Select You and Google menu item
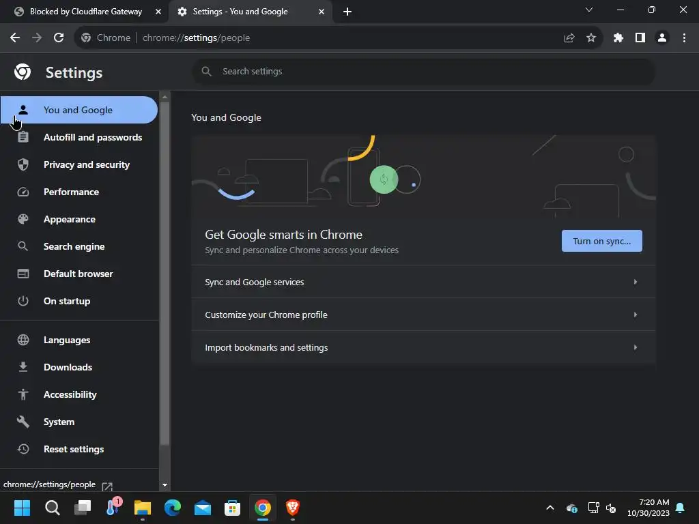Image resolution: width=699 pixels, height=524 pixels. [x=79, y=110]
